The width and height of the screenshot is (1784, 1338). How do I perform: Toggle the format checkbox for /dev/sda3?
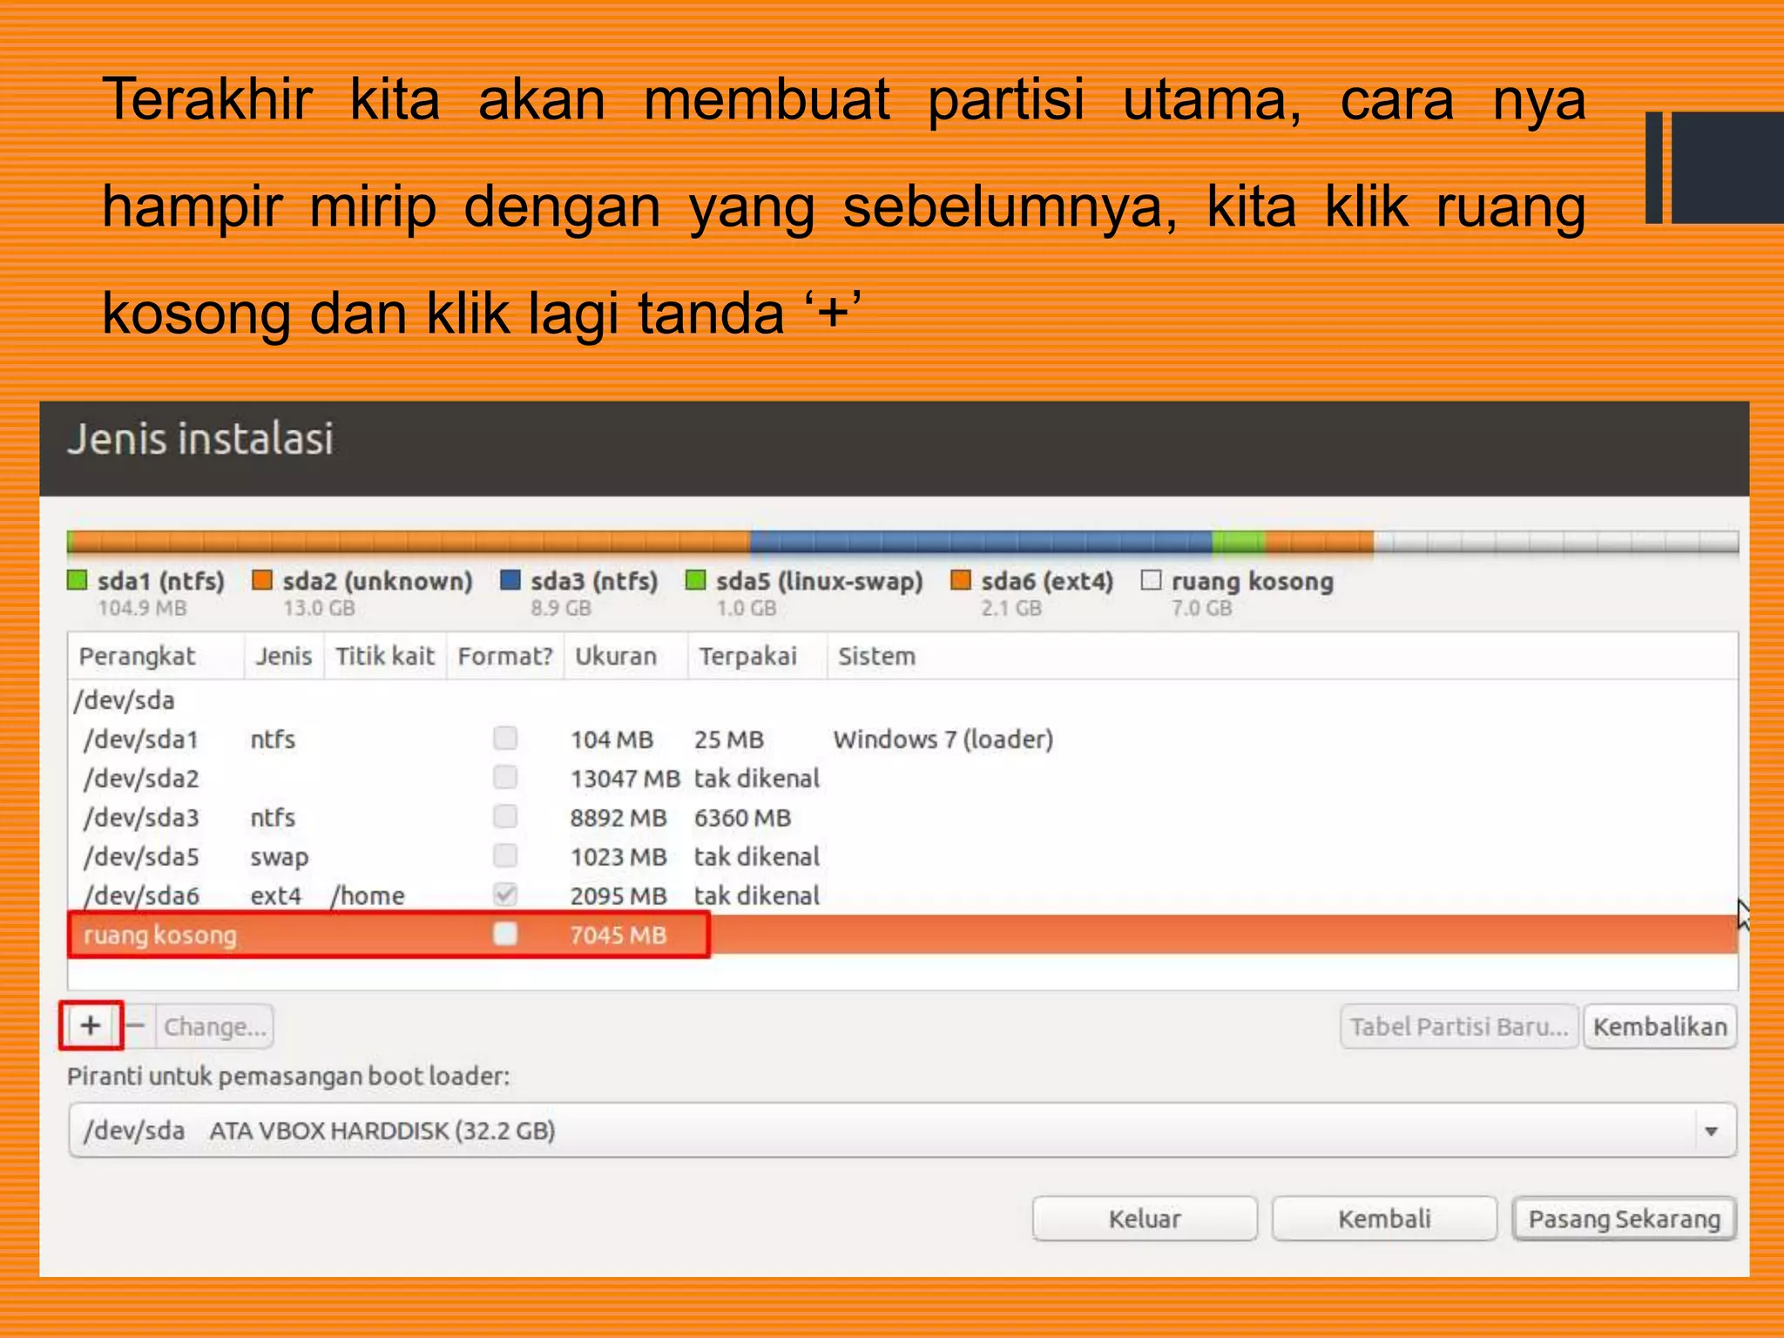click(505, 816)
